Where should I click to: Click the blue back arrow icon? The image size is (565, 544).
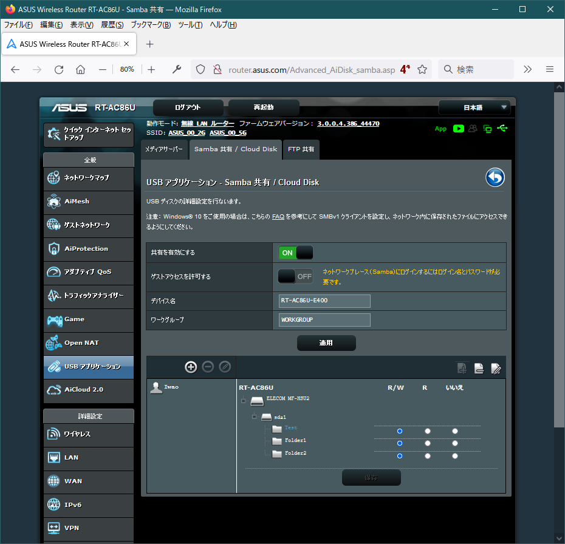coord(495,177)
